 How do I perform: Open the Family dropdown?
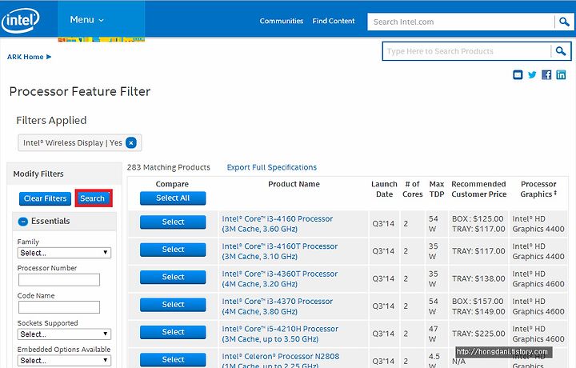[64, 253]
